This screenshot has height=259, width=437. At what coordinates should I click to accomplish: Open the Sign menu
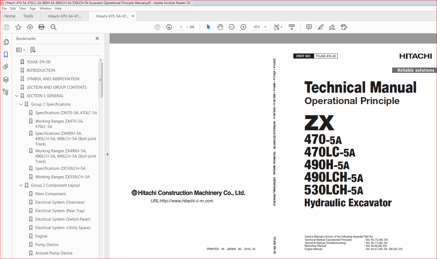click(x=33, y=8)
